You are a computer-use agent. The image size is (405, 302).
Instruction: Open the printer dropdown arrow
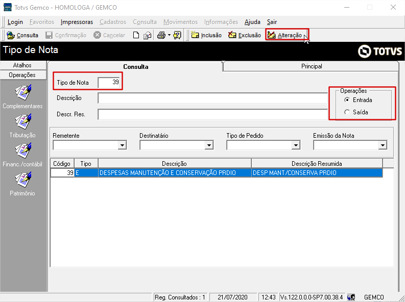pos(169,35)
